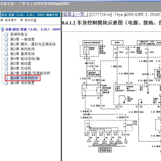Screen dimensions: 161x161
Task: Click page icon beside 第7章 变速器
Action: pyautogui.click(x=6, y=73)
